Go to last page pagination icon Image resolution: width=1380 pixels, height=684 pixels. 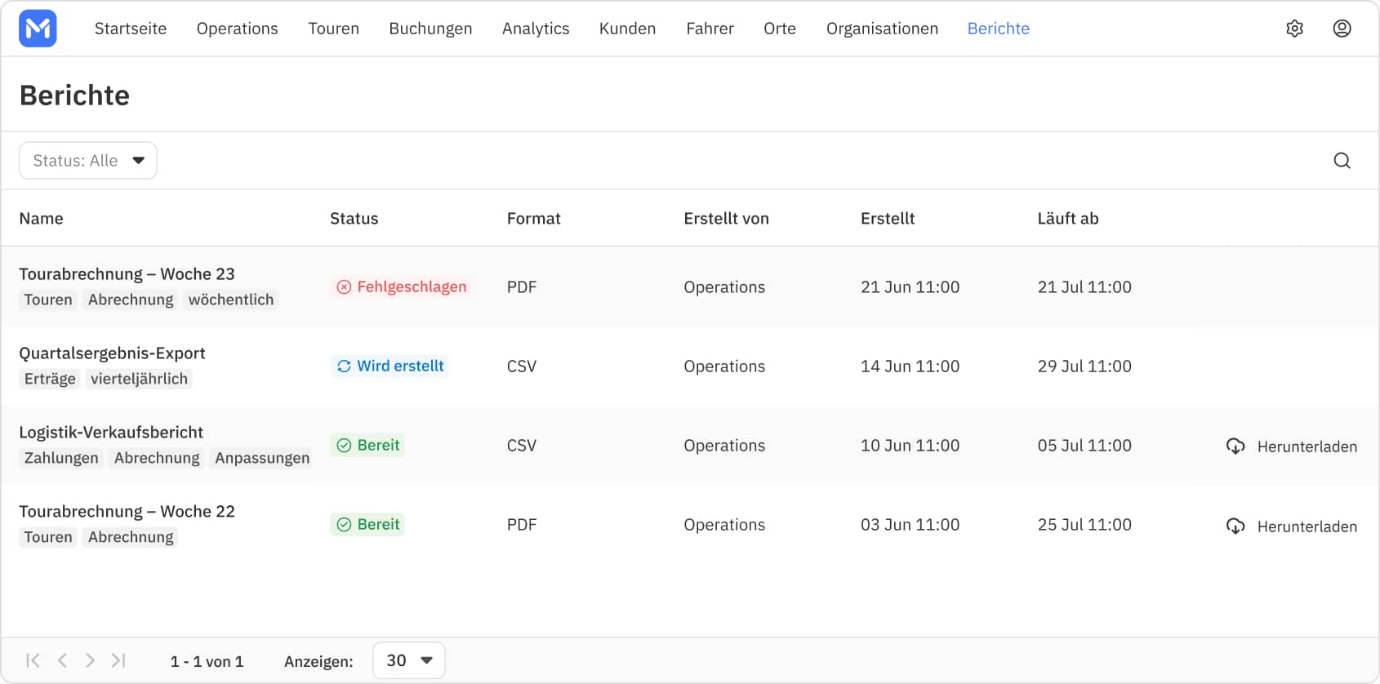coord(118,660)
